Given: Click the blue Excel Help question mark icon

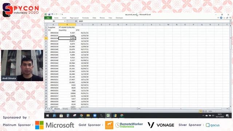Looking at the screenshot, I should 221,18.
